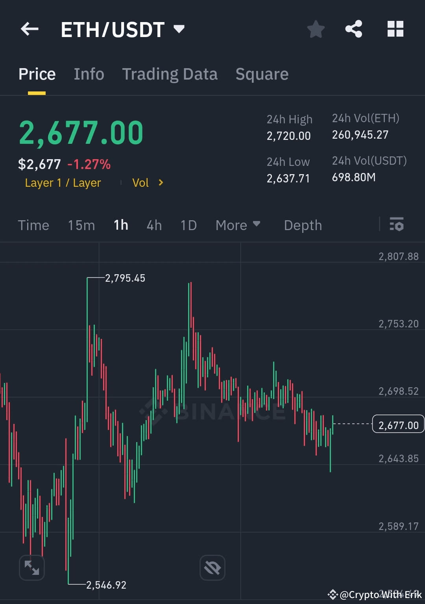Open chart indicator settings icon beside Depth
The height and width of the screenshot is (604, 425).
397,225
